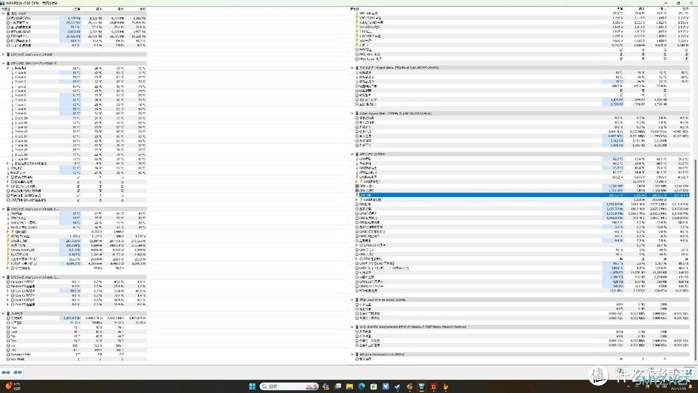Collapse the core temperatures subgroup
This screenshot has width=698, height=393.
[x=8, y=68]
